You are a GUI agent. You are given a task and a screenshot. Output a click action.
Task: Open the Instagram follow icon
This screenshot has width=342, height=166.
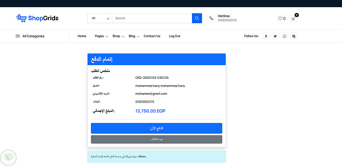285,36
